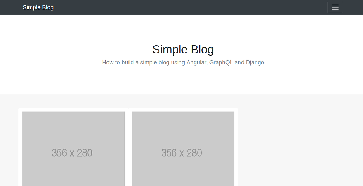Click the '356 x 280' text on left image
This screenshot has height=186, width=363.
(x=72, y=153)
